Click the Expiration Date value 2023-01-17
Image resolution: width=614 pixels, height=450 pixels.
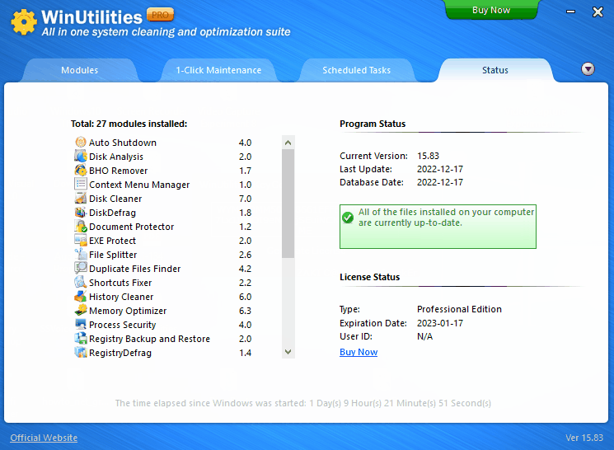tap(440, 323)
